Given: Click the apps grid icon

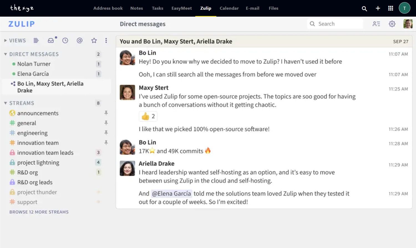Looking at the screenshot, I should point(390,8).
